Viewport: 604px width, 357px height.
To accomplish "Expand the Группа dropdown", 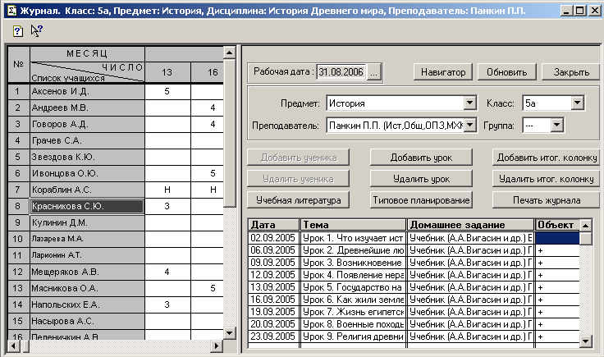I will coord(556,126).
